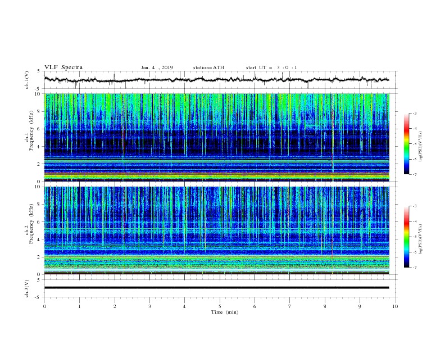Click inside the ch.2 spectrogram panel

pyautogui.click(x=216, y=230)
